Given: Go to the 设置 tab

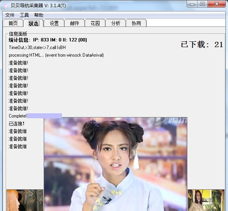Looking at the screenshot, I should (x=54, y=23).
